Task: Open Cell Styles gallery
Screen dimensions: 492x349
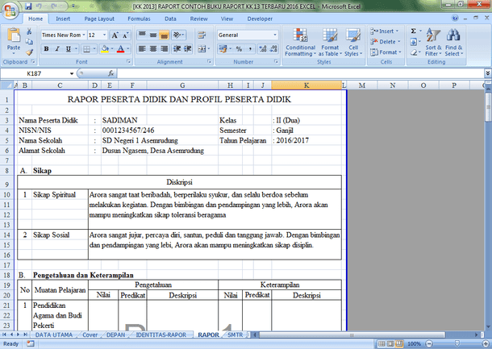Action: [x=353, y=42]
